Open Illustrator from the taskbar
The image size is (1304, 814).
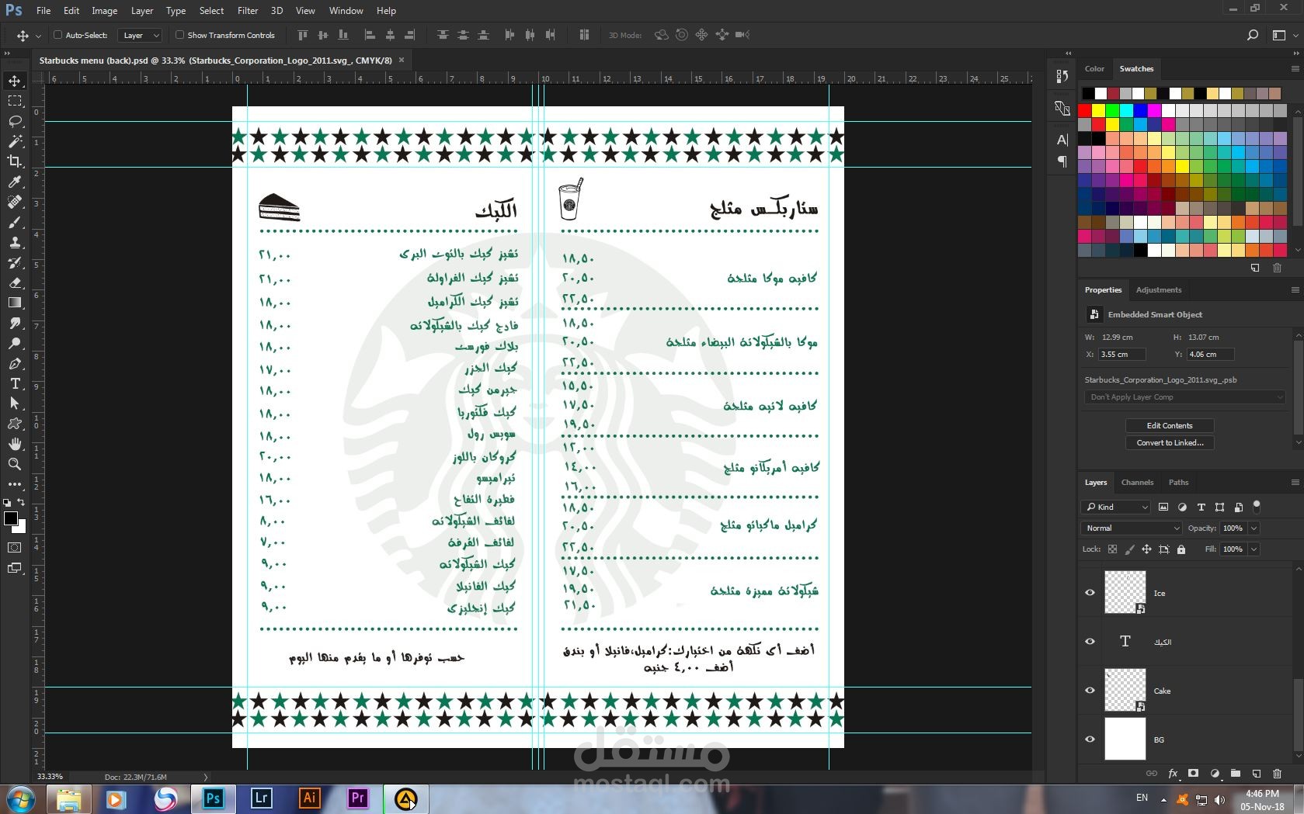[x=309, y=798]
